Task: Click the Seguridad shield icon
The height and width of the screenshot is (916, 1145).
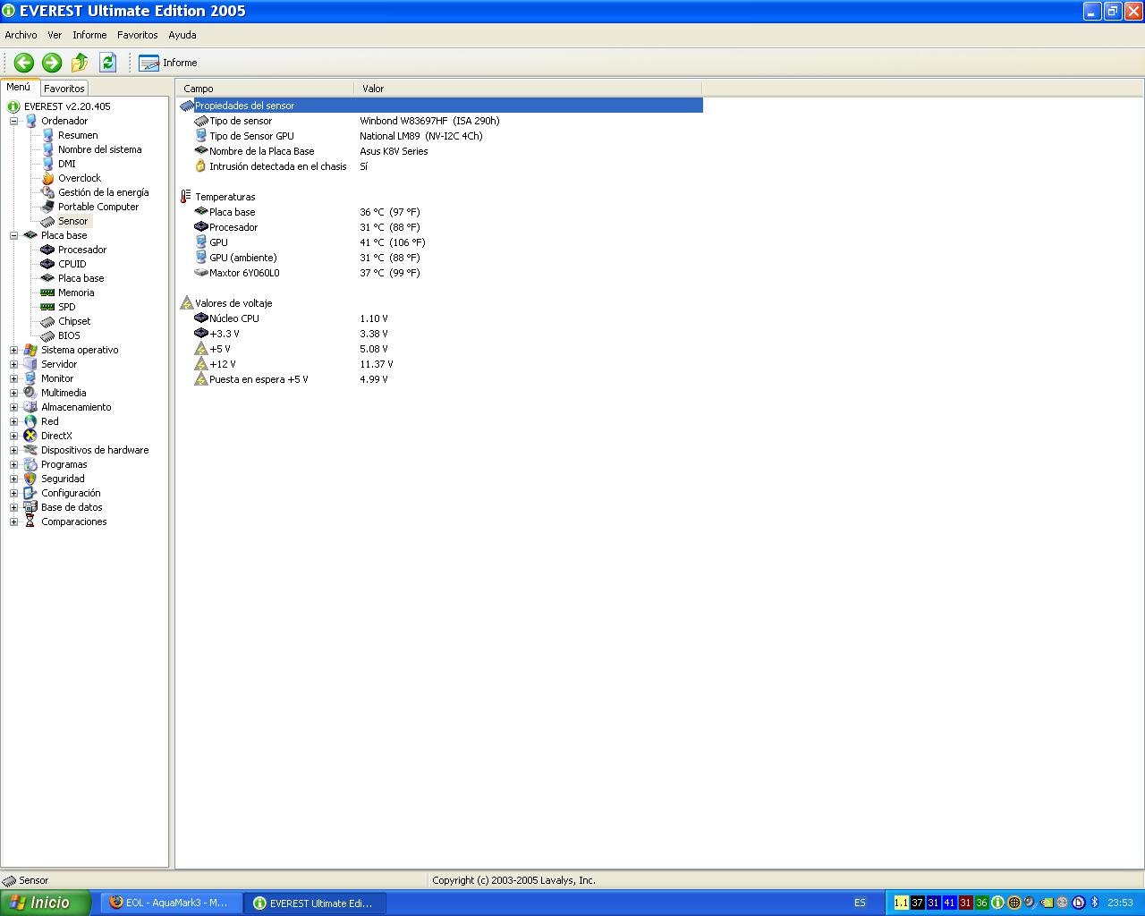Action: click(x=30, y=479)
